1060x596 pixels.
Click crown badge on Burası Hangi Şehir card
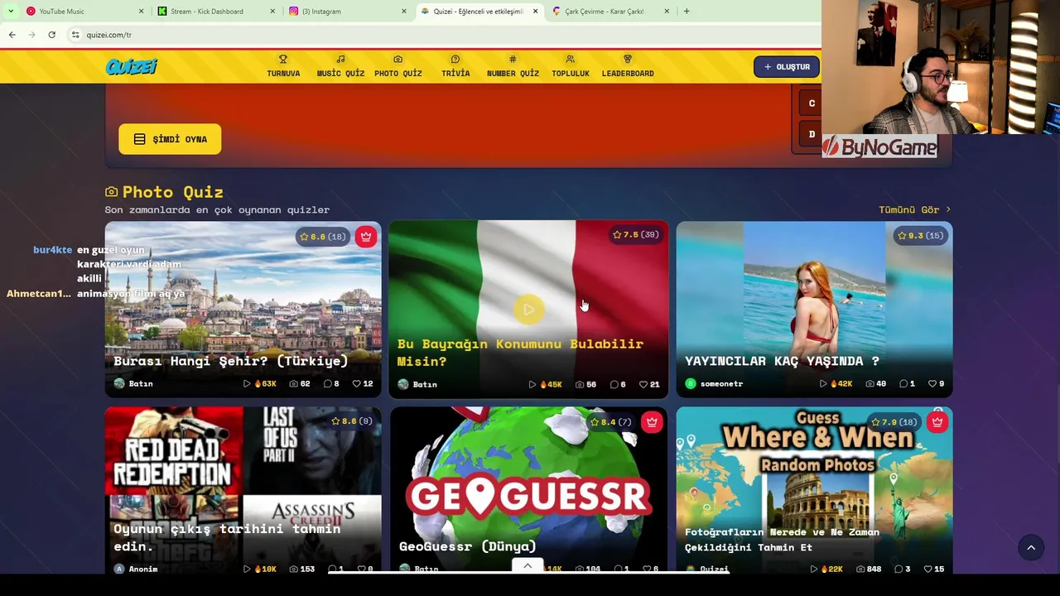(366, 237)
